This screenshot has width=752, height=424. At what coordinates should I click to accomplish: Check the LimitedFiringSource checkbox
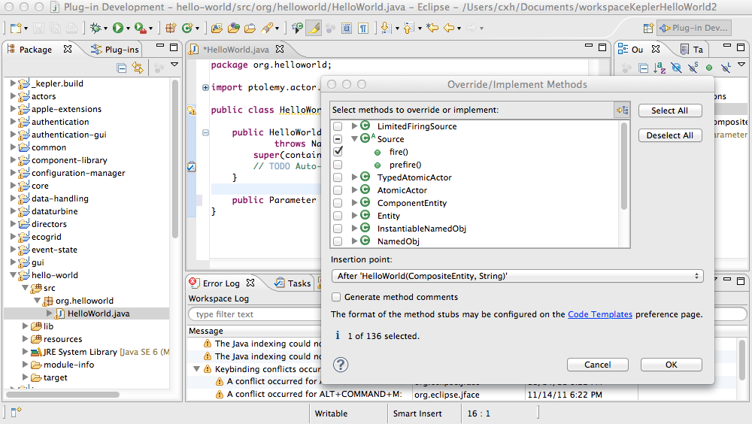pos(338,126)
